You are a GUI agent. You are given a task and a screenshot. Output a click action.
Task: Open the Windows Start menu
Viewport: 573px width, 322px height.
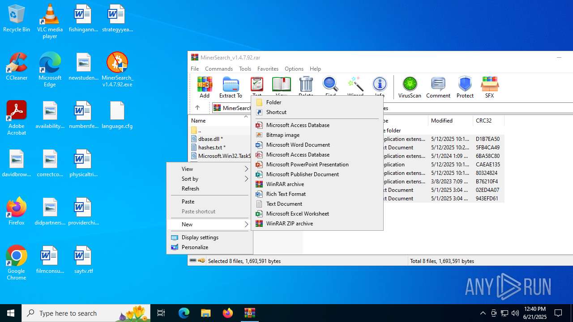coord(11,313)
